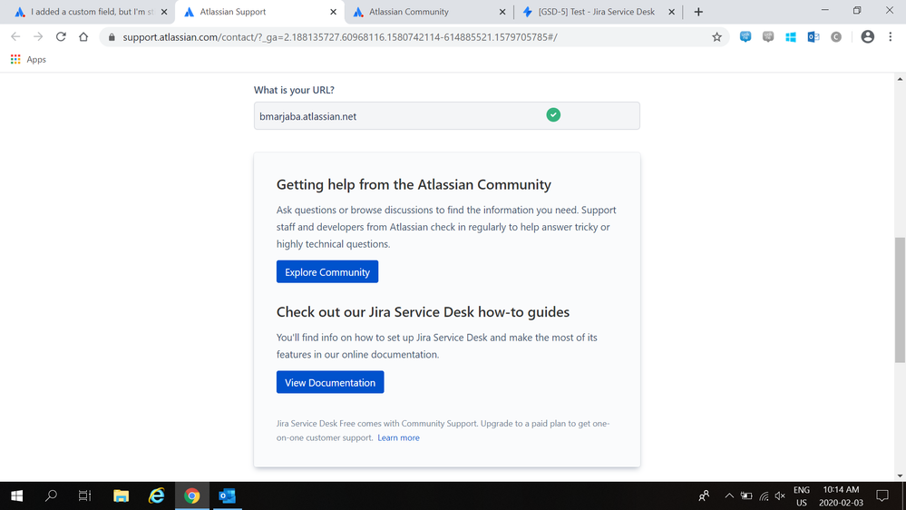
Task: Reload the Atlassian Support page
Action: [61, 37]
